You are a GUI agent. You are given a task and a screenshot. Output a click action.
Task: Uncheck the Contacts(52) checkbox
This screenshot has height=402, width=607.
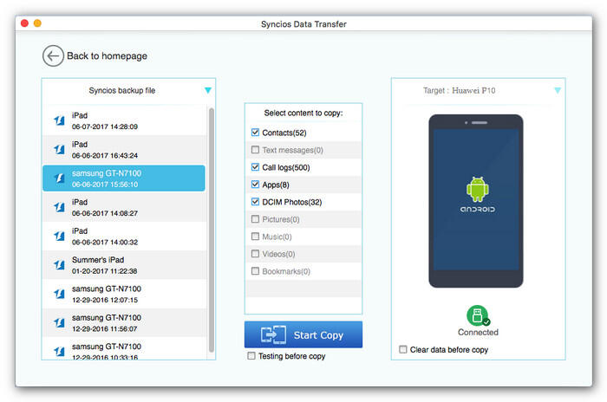tap(255, 133)
